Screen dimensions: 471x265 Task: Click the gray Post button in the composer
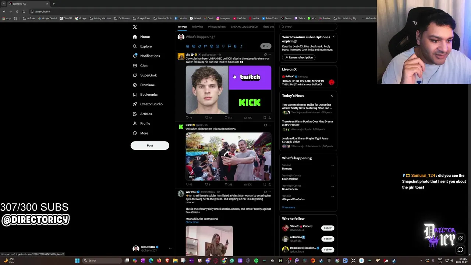pos(266,46)
